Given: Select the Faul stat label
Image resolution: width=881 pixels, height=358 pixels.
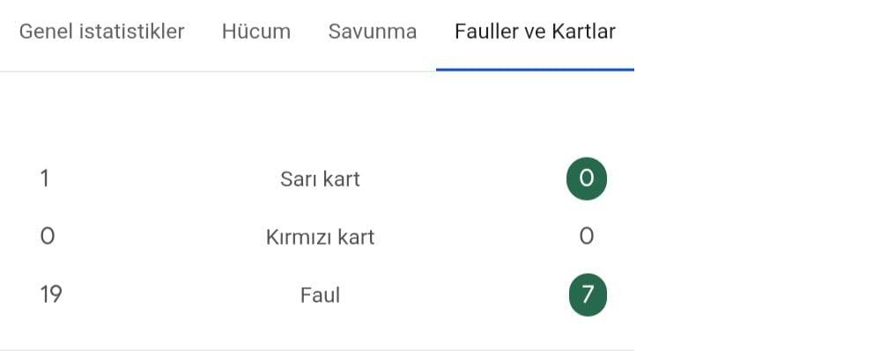Looking at the screenshot, I should click(x=320, y=295).
